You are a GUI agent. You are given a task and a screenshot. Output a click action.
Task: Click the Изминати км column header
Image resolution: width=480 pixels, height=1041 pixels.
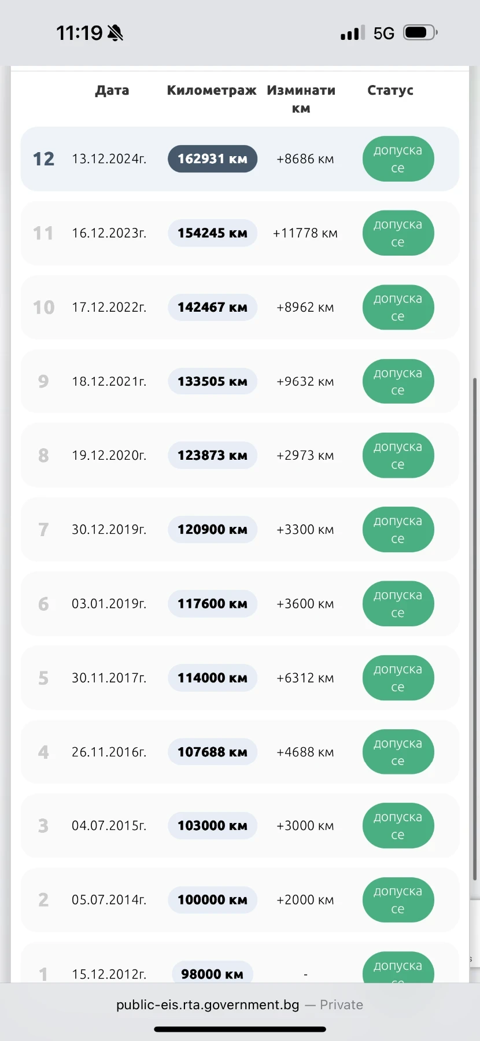(301, 99)
